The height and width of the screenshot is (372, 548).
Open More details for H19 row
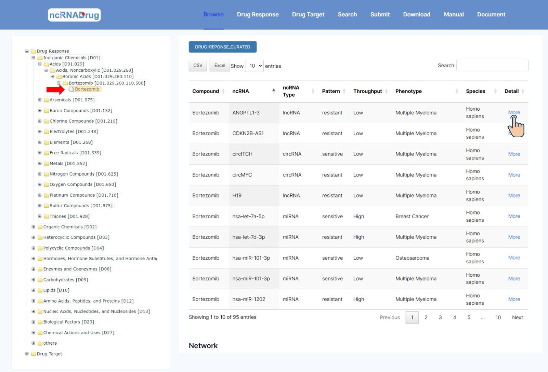coord(514,195)
